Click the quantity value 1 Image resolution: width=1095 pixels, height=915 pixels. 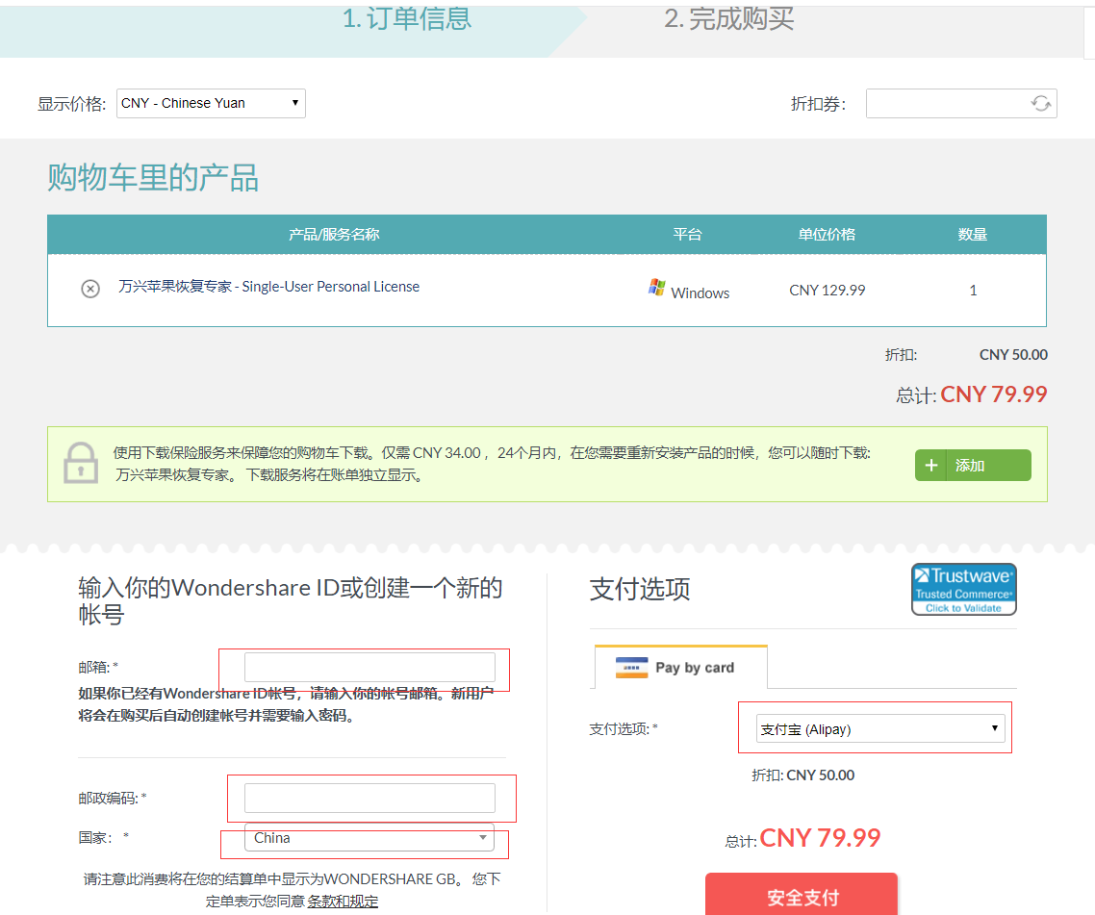(x=973, y=290)
